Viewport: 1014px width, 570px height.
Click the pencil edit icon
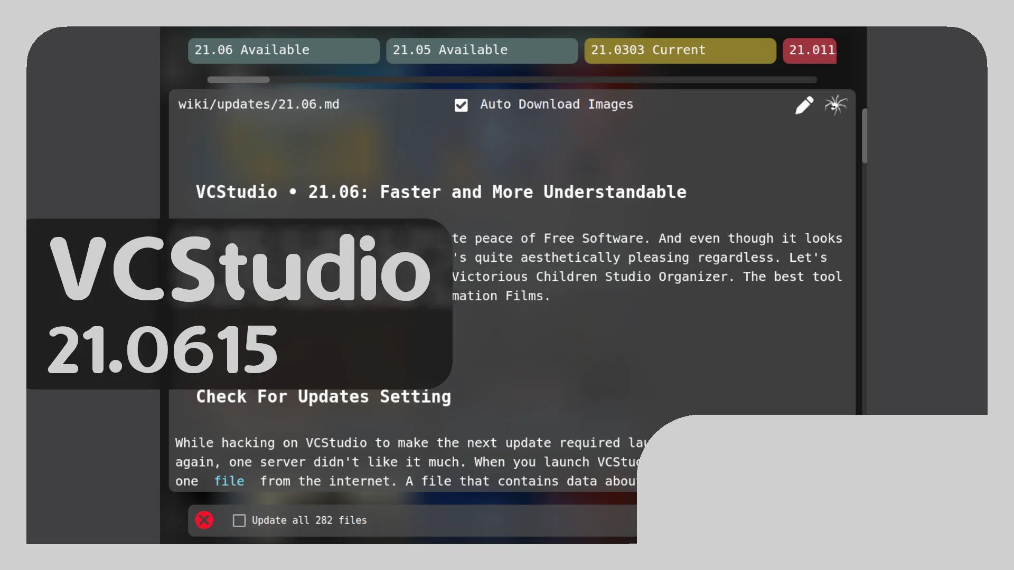pyautogui.click(x=804, y=105)
